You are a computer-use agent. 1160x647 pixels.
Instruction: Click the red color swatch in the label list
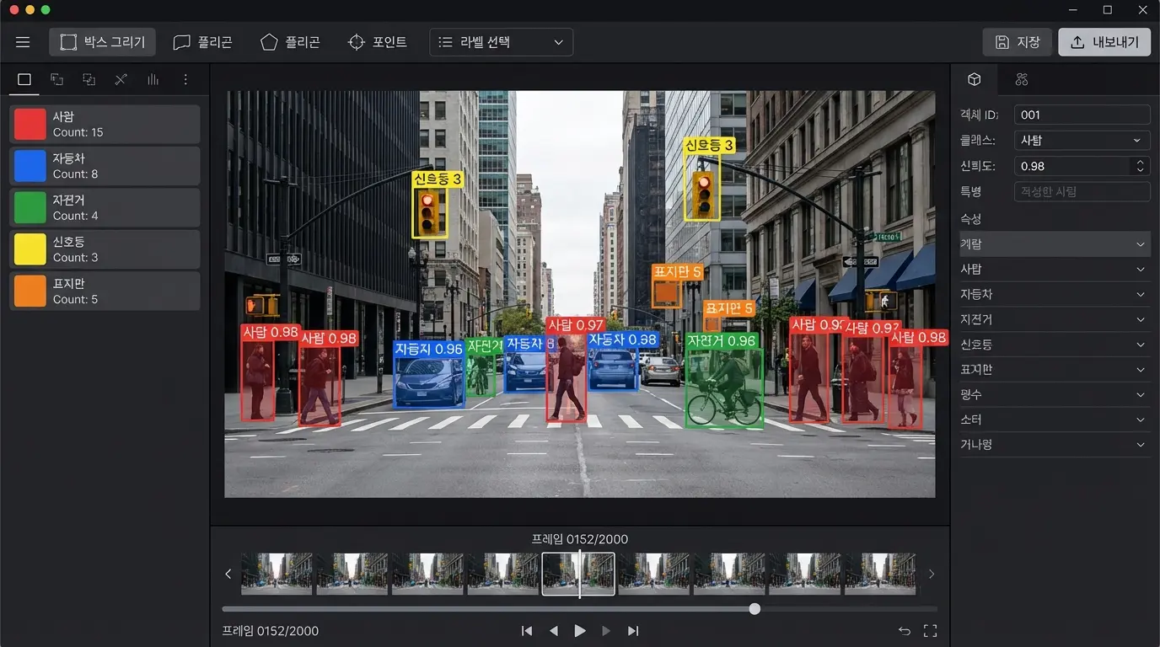pos(30,125)
